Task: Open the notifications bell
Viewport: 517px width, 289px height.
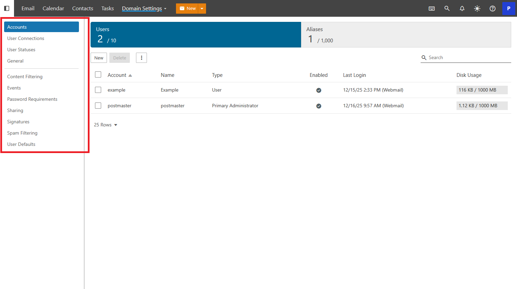Action: point(462,9)
